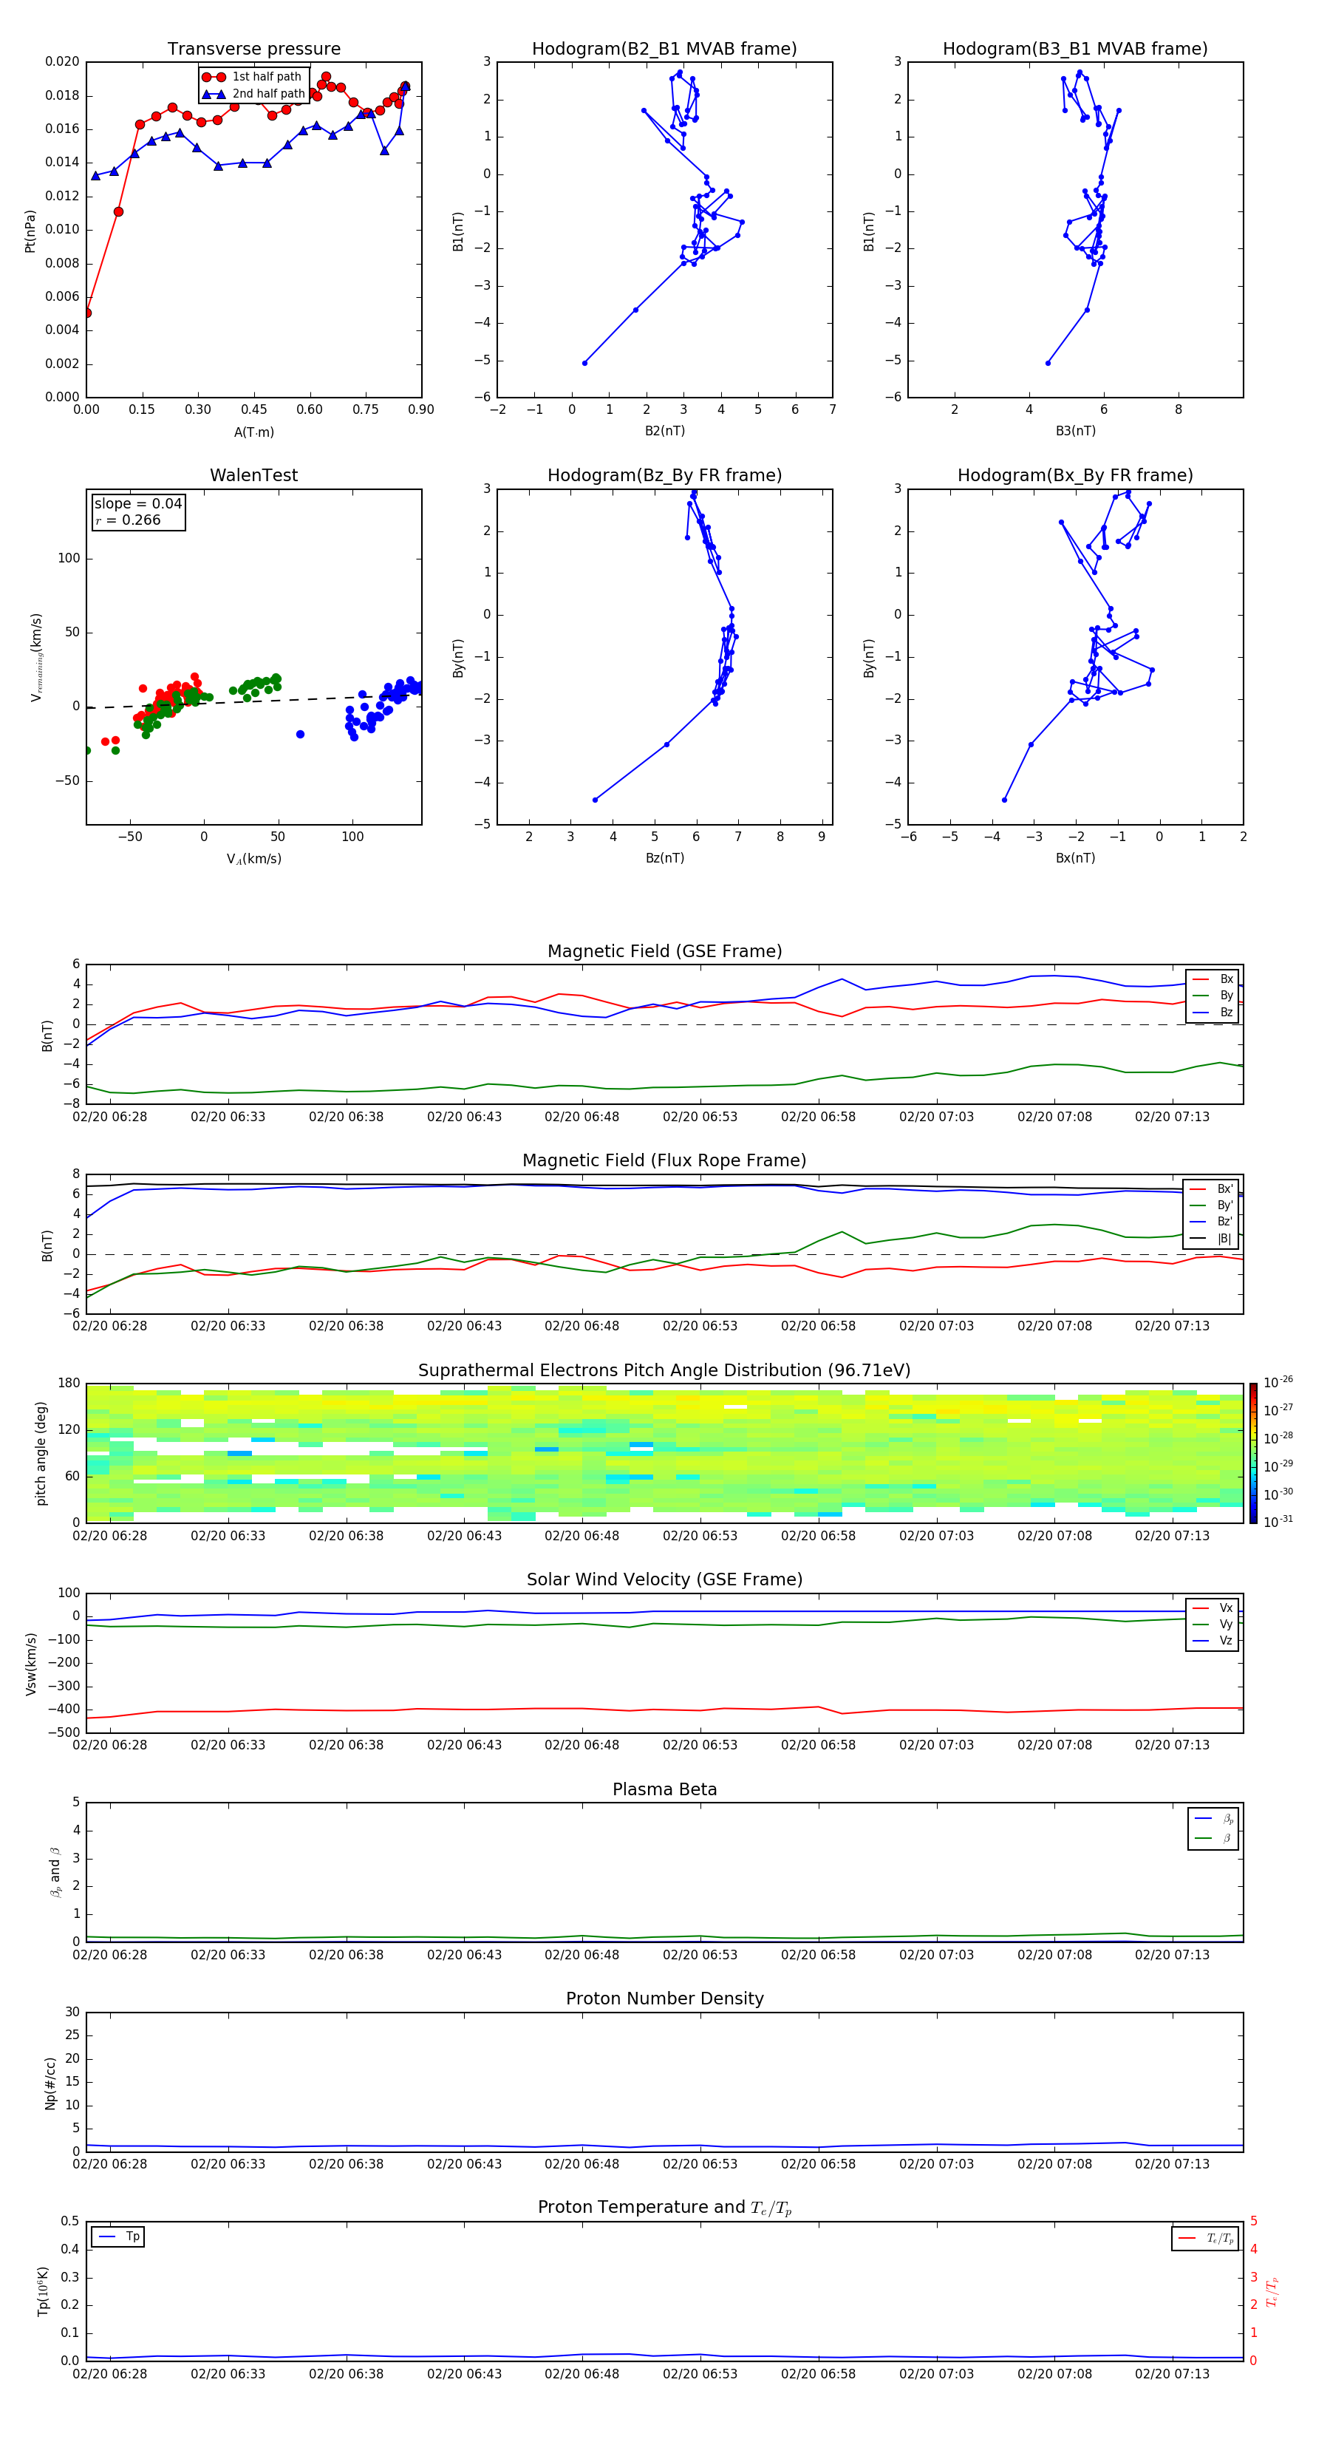Click the Suprathermal Electrons Pitch Angle Distribution title
This screenshot has width=1330, height=2439.
coord(664,1371)
